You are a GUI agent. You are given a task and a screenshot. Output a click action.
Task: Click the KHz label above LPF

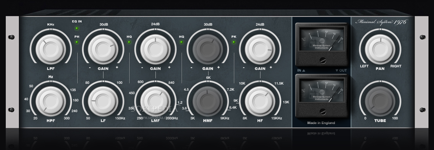51,24
